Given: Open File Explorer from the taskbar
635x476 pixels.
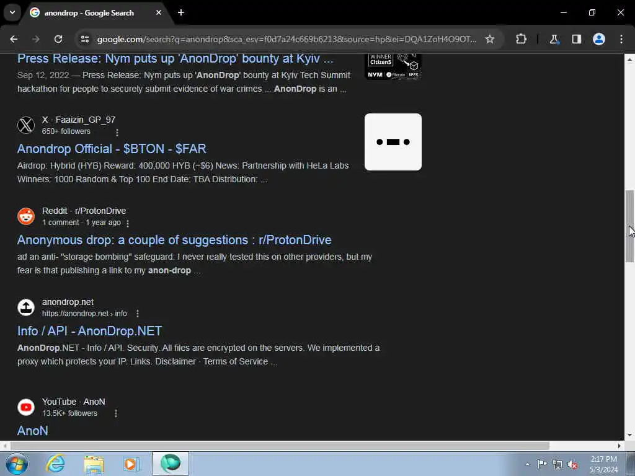Looking at the screenshot, I should 94,464.
